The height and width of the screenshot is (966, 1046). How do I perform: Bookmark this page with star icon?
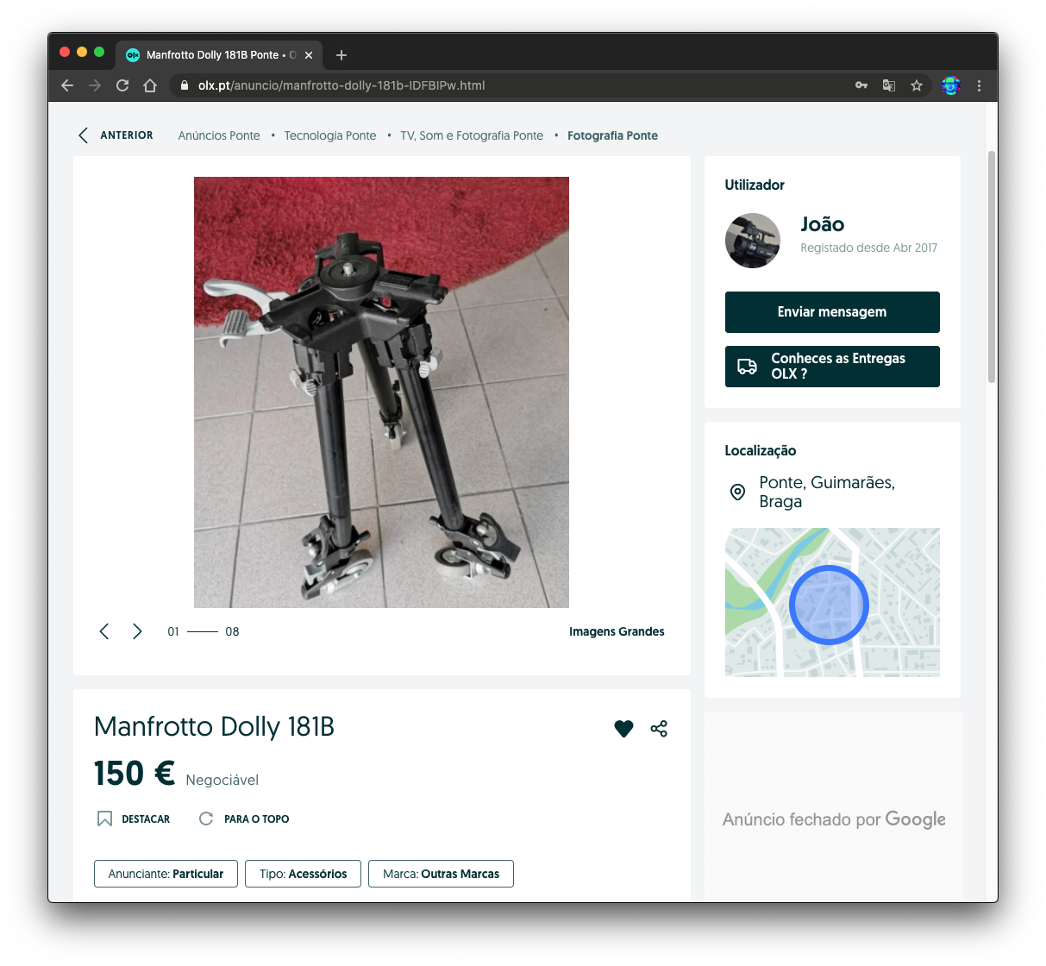click(917, 85)
